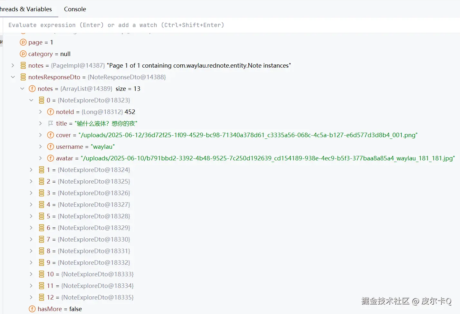460x314 pixels.
Task: Click the object icon of element 10
Action: coord(42,274)
